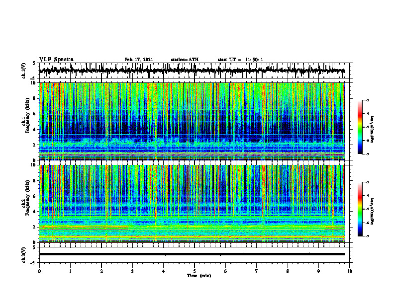Click inside the ch.2 spectrogram panel
The width and height of the screenshot is (394, 304).
pos(192,204)
